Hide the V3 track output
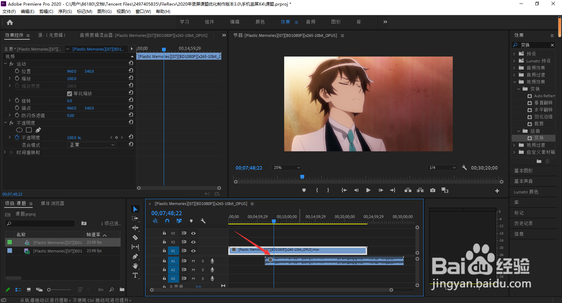The height and width of the screenshot is (303, 562). 193,233
